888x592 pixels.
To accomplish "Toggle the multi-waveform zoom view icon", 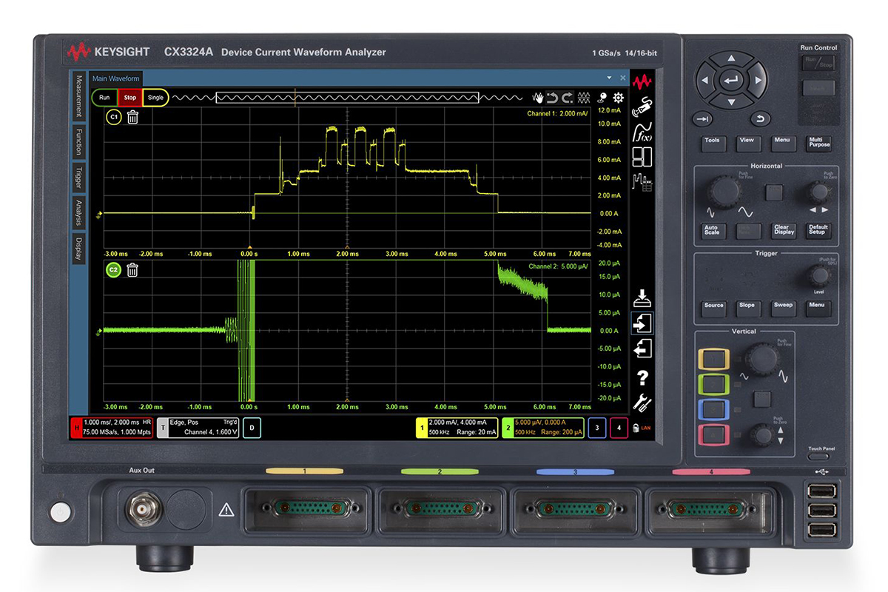I will [x=585, y=98].
